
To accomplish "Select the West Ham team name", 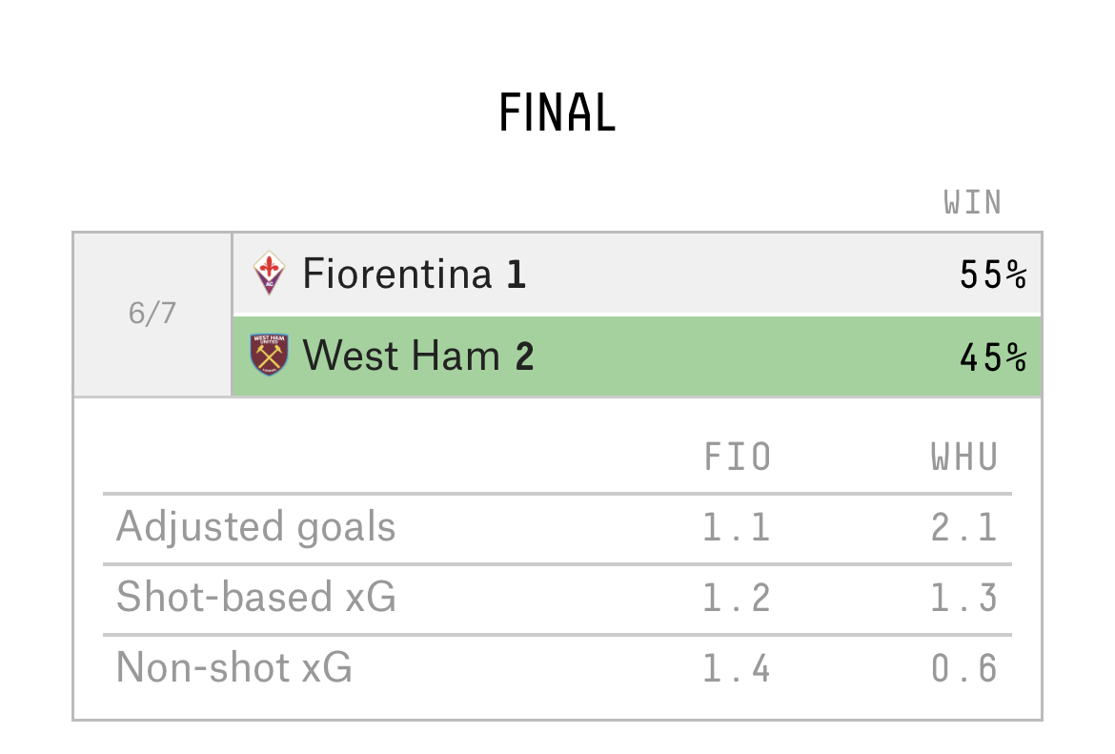I will point(402,355).
